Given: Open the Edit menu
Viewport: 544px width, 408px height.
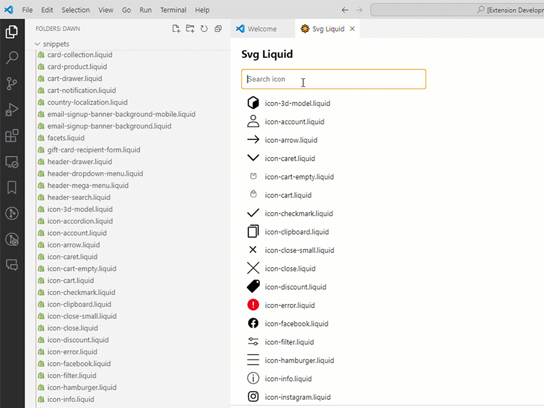Looking at the screenshot, I should (47, 10).
